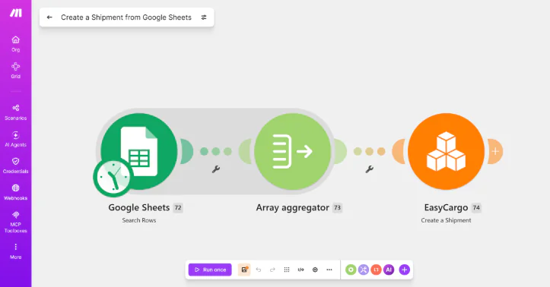Open scenario settings gear in the toolbar
This screenshot has width=550, height=287.
coord(315,270)
